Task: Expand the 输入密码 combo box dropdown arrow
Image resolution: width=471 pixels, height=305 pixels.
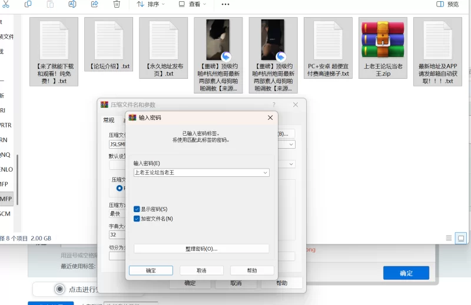Action: [x=266, y=173]
